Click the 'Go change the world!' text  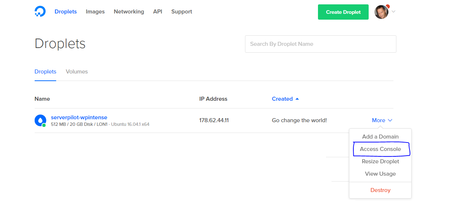tap(299, 120)
